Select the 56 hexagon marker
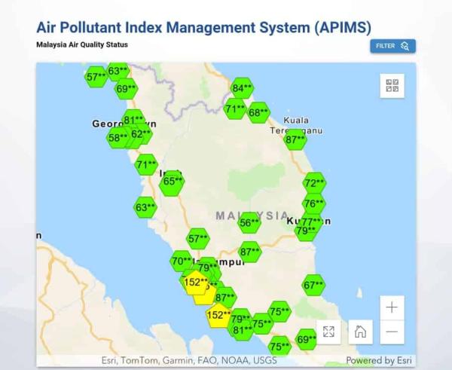This screenshot has width=452, height=370. [249, 222]
